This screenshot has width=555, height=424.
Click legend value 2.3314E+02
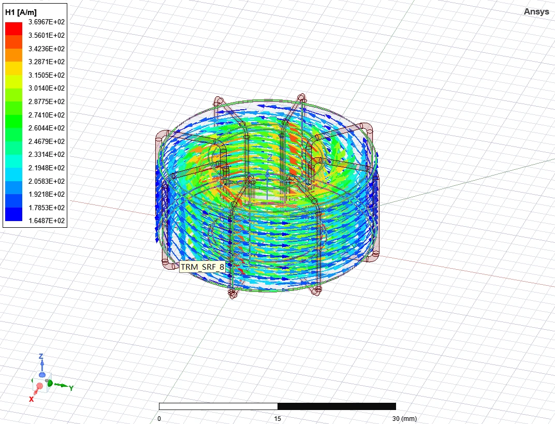47,154
